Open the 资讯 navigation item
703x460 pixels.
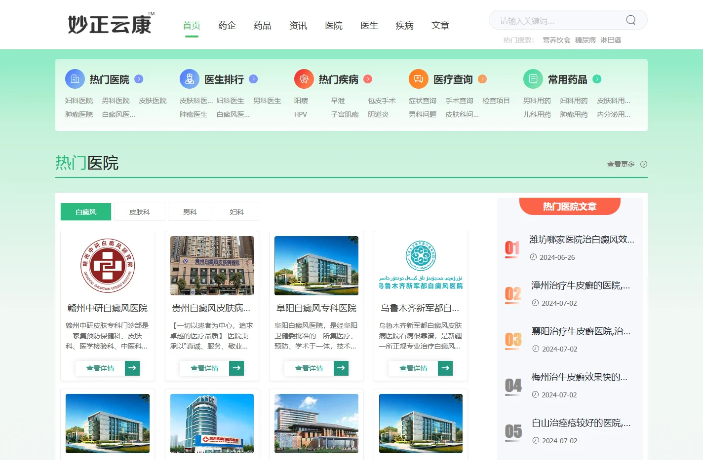tap(298, 26)
